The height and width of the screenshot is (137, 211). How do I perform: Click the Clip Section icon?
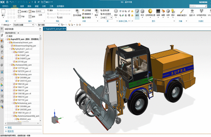coord(83,17)
